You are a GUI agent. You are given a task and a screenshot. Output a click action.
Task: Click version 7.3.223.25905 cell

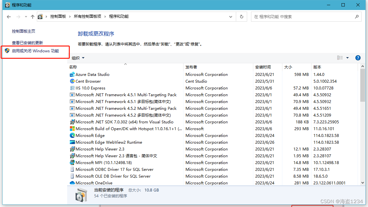coord(326,122)
